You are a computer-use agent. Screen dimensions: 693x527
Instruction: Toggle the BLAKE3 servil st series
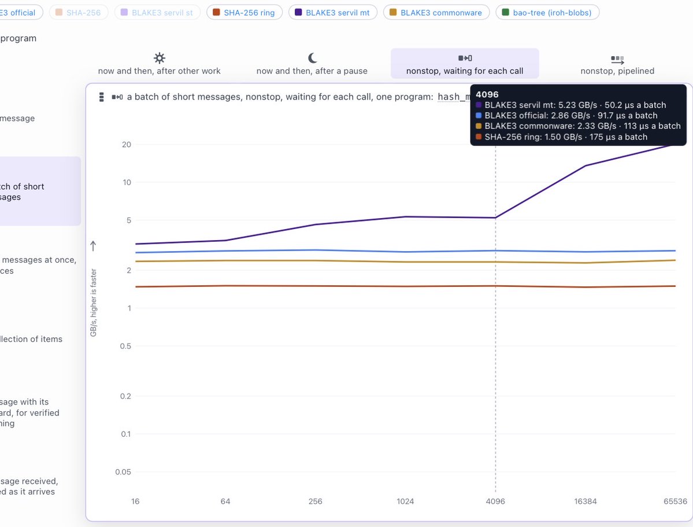pyautogui.click(x=157, y=12)
